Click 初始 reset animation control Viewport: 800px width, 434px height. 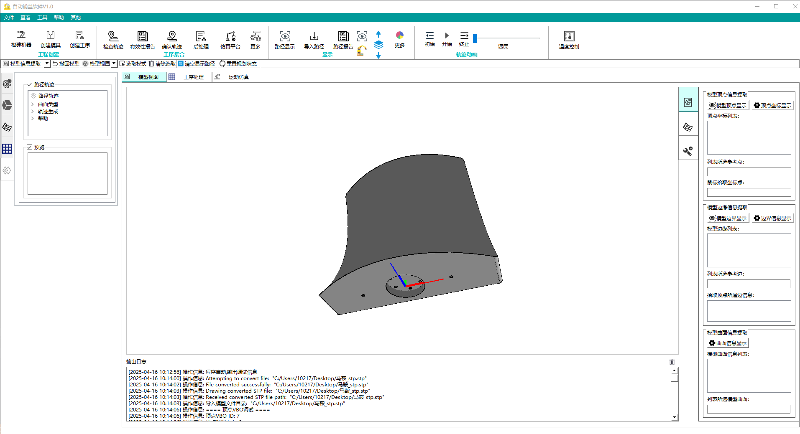(x=430, y=39)
